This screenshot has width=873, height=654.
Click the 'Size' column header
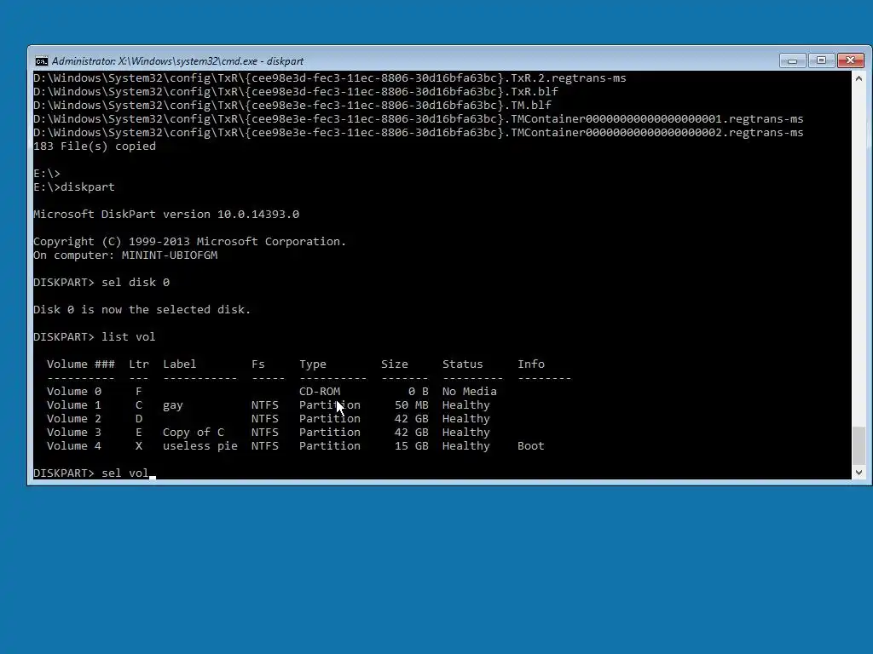394,364
